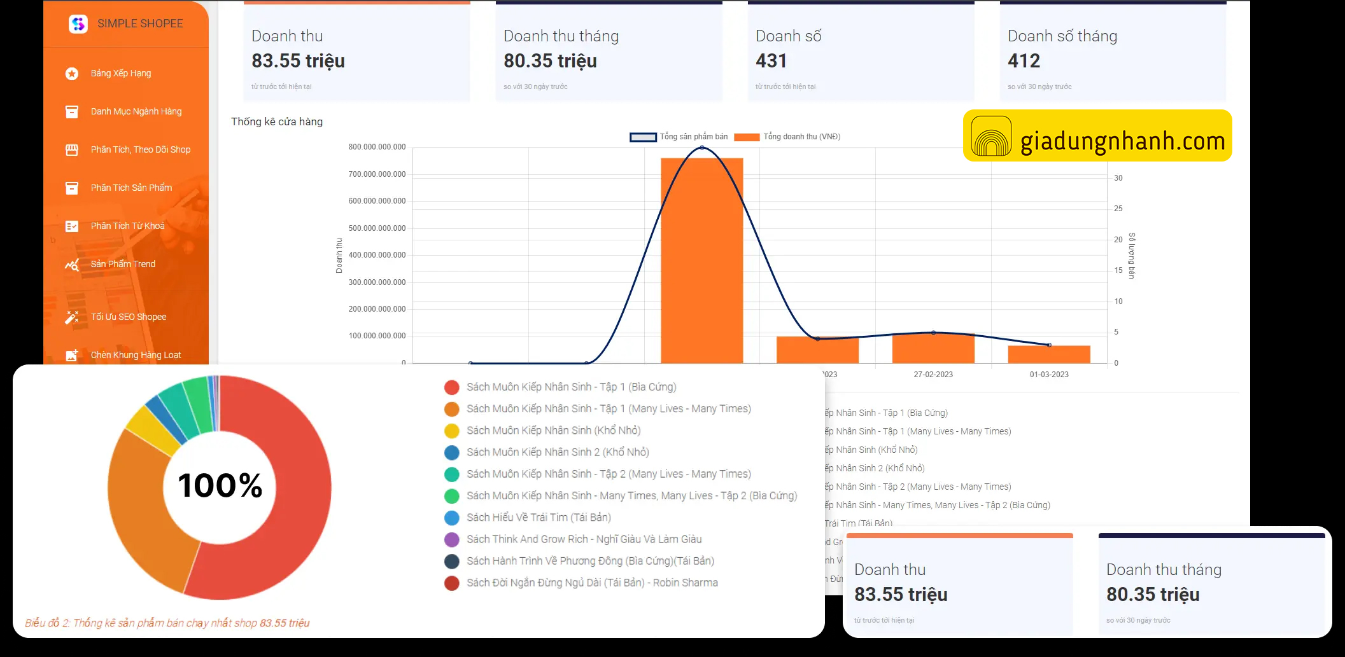
Task: Toggle Many Times, Many Lives - Tập 2 (Bìa Cứng) legend
Action: click(621, 495)
